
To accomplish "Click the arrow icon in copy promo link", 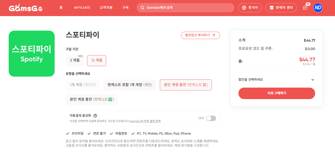I will coord(214,35).
